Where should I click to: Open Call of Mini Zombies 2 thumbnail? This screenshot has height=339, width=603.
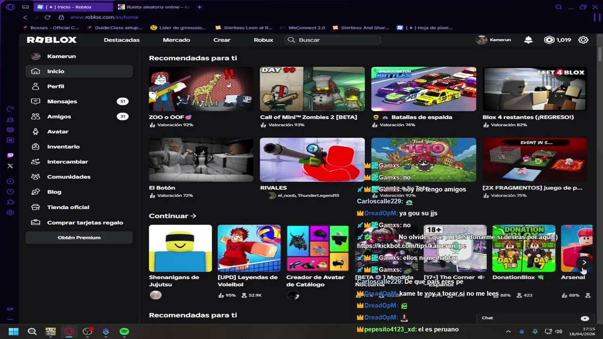click(312, 89)
